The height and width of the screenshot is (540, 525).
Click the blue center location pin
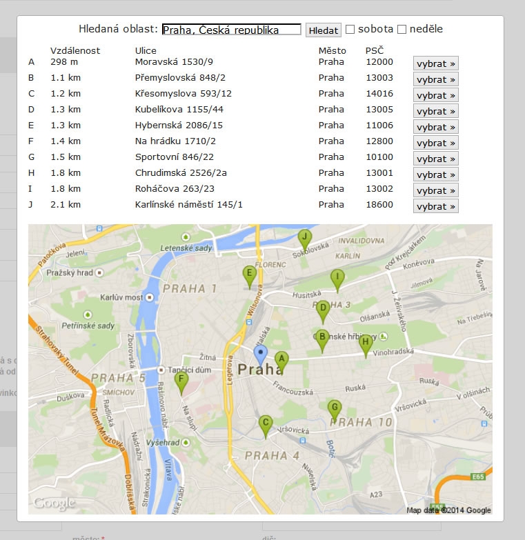[260, 354]
